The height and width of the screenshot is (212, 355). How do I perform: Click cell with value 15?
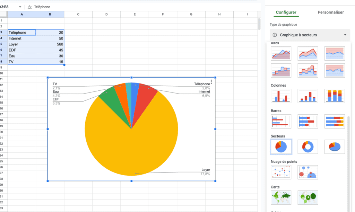click(x=50, y=62)
